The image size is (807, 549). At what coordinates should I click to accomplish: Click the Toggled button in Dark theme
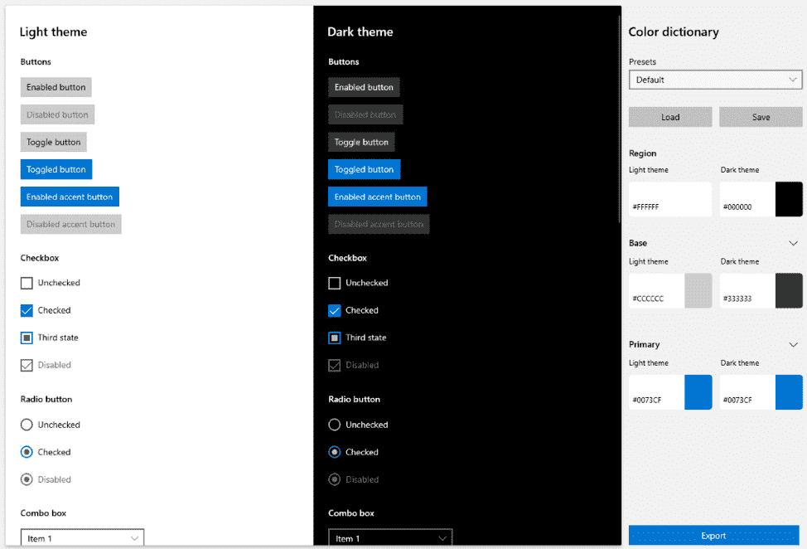point(364,169)
